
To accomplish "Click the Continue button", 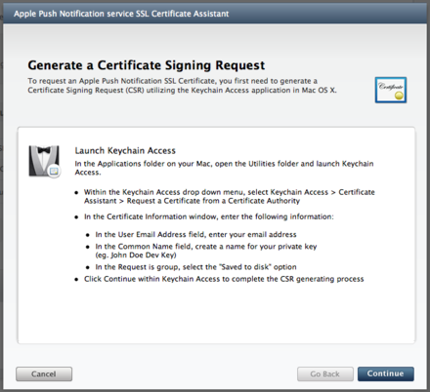I will [x=386, y=373].
